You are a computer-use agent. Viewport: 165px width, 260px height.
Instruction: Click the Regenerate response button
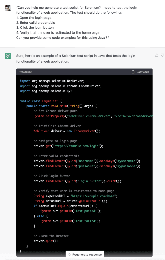click(x=85, y=254)
